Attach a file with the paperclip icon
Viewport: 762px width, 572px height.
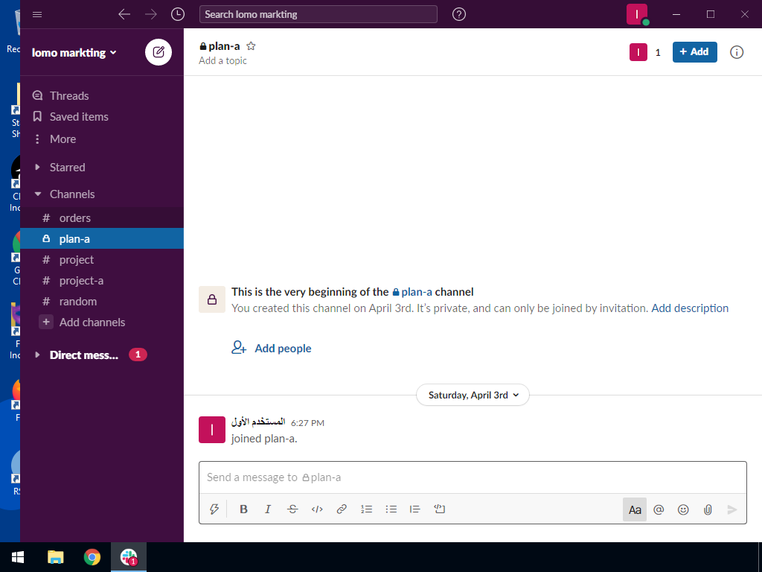708,509
